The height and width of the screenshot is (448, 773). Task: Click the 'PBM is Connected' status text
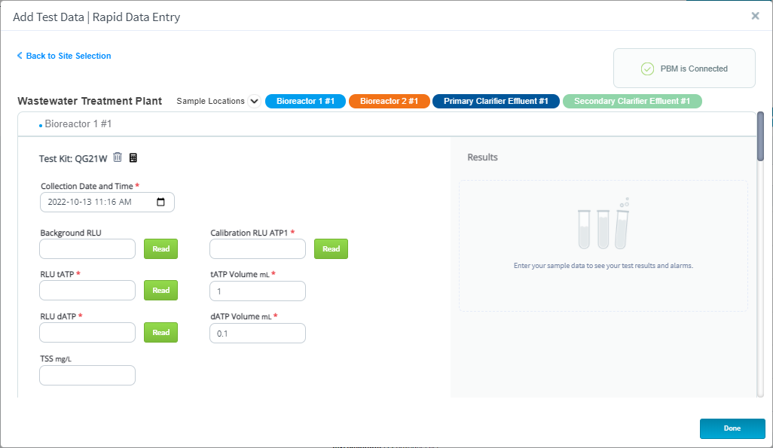point(694,69)
